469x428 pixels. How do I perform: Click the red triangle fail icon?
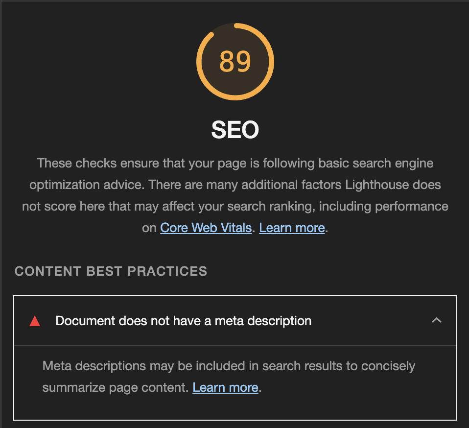pyautogui.click(x=35, y=321)
